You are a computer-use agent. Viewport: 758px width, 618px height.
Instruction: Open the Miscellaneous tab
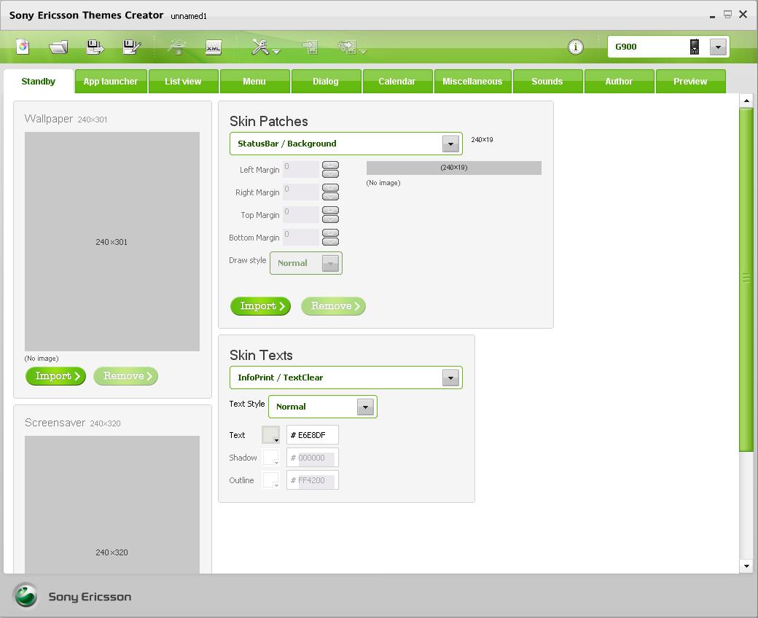click(472, 81)
